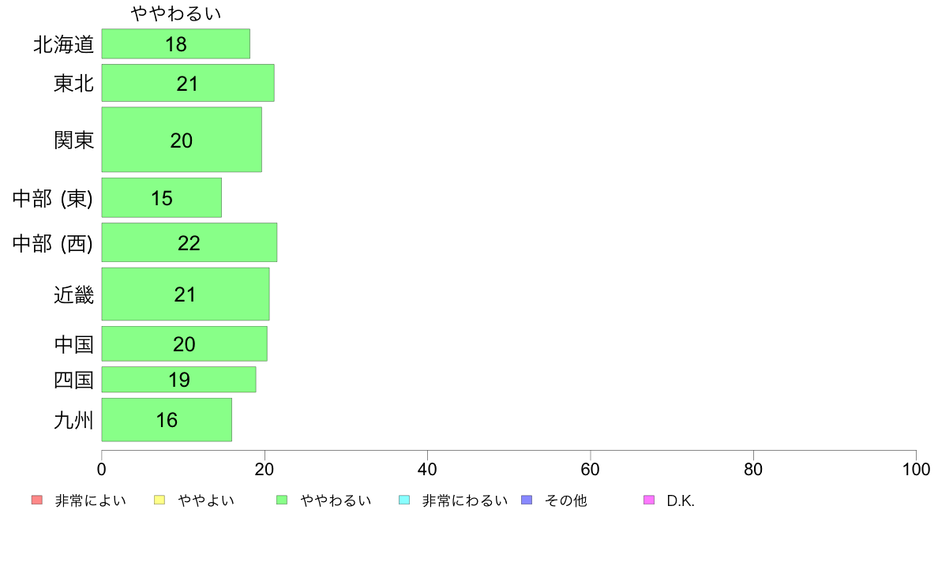Click the 非常にわるい legend text label
This screenshot has height=581, width=938.
464,500
